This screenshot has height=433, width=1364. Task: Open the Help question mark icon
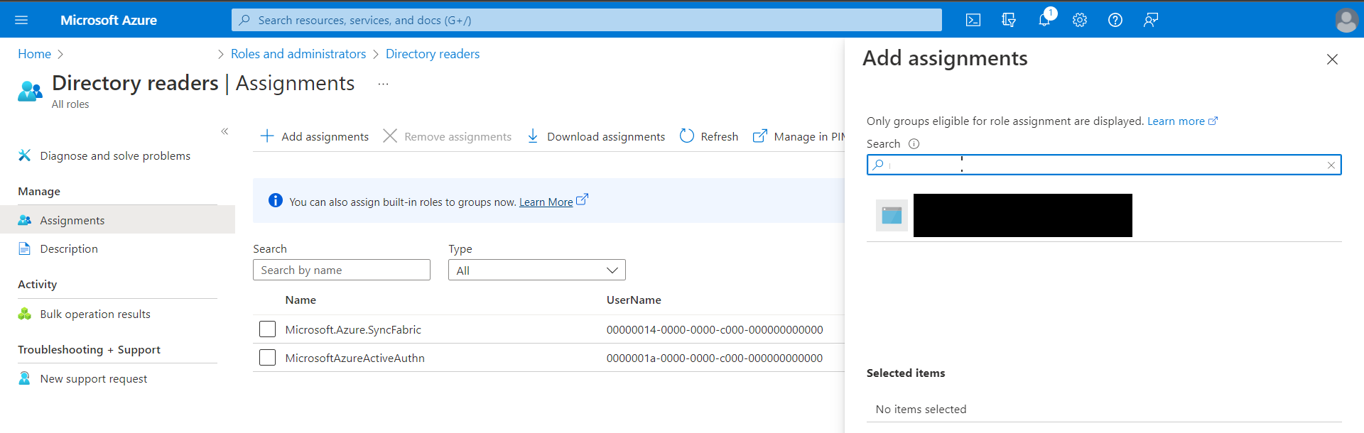(x=1115, y=20)
